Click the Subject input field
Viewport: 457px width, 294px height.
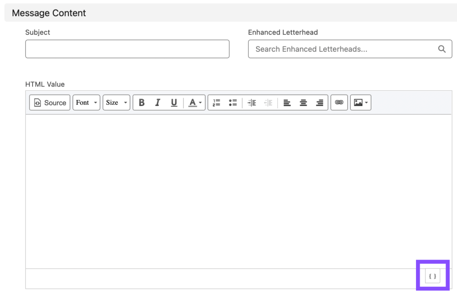[127, 49]
